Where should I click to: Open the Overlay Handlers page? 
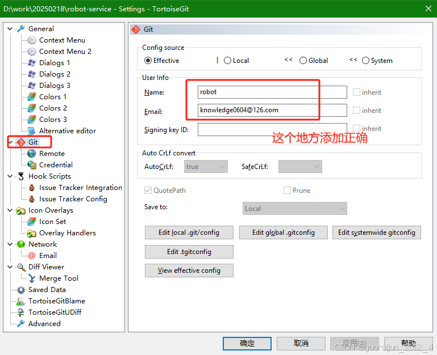click(x=68, y=233)
